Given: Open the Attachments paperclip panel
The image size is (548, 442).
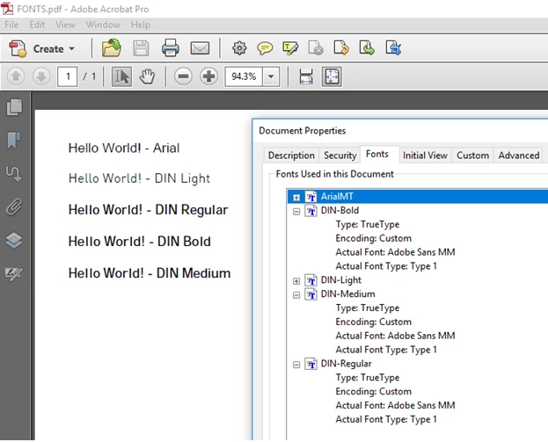Looking at the screenshot, I should [14, 207].
